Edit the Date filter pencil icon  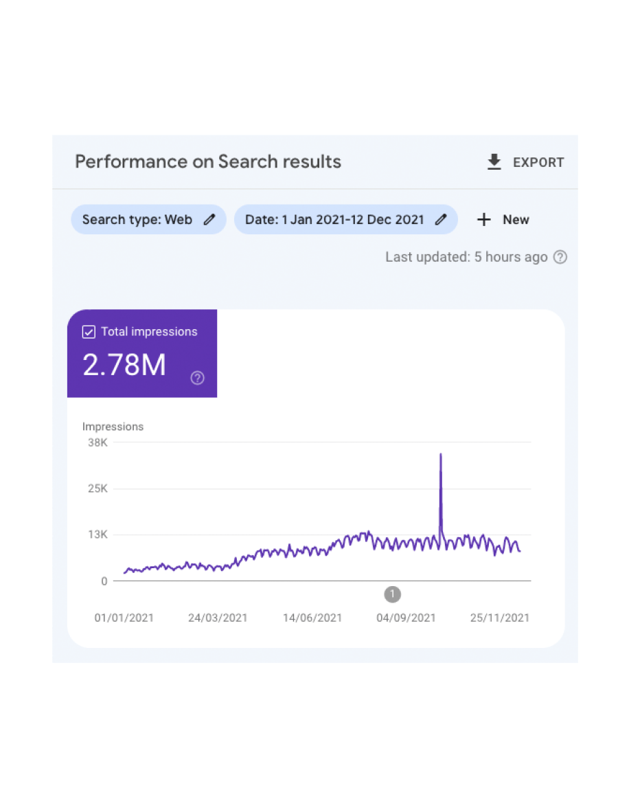pos(441,220)
